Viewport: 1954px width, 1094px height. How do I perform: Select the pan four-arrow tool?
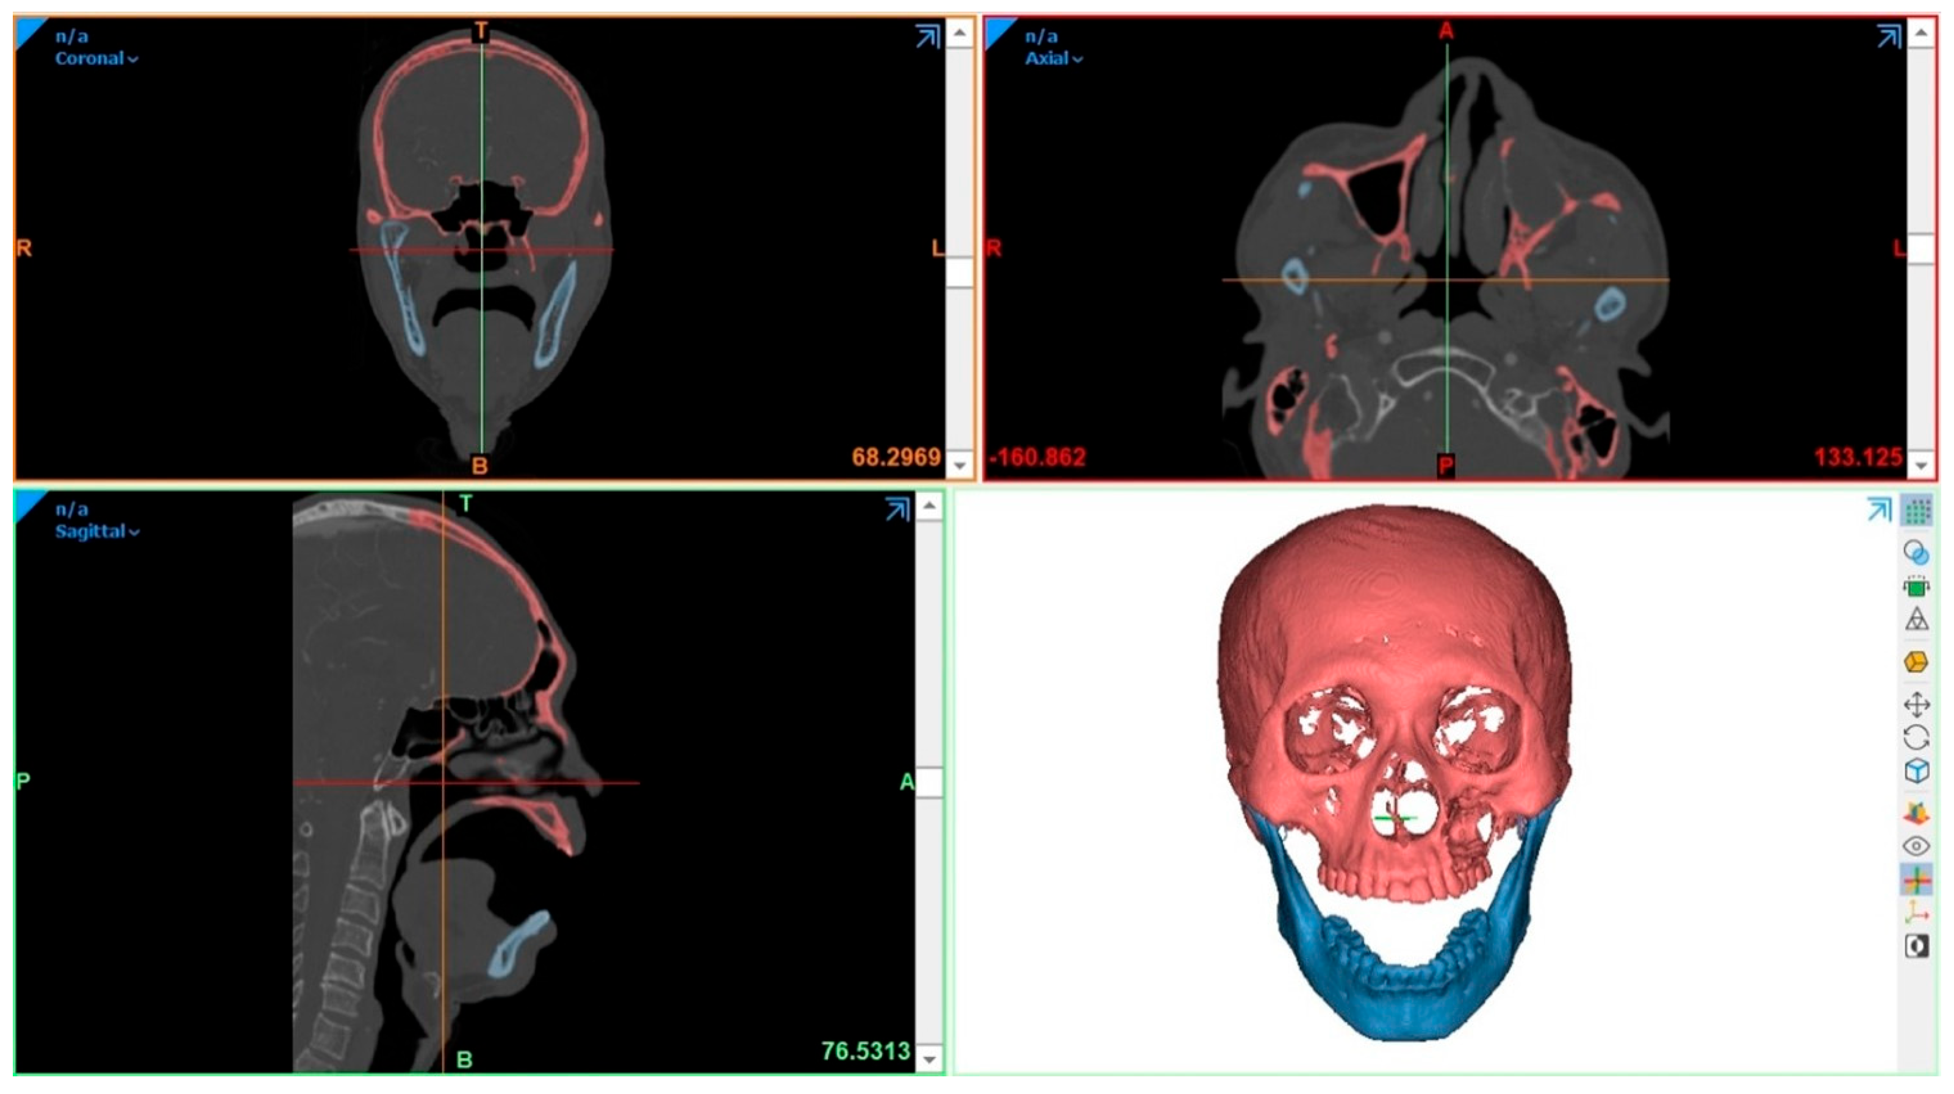click(x=1917, y=704)
